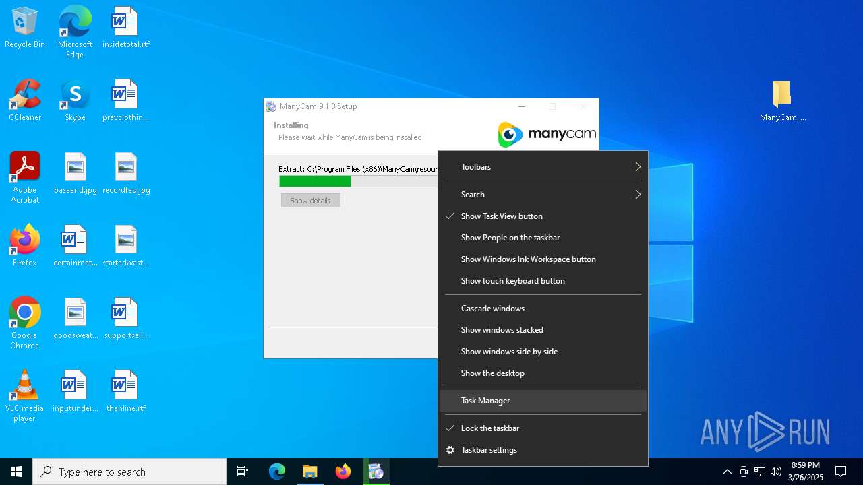Select the Firefox desktop shortcut
Screen dimensions: 863x485
coord(25,246)
